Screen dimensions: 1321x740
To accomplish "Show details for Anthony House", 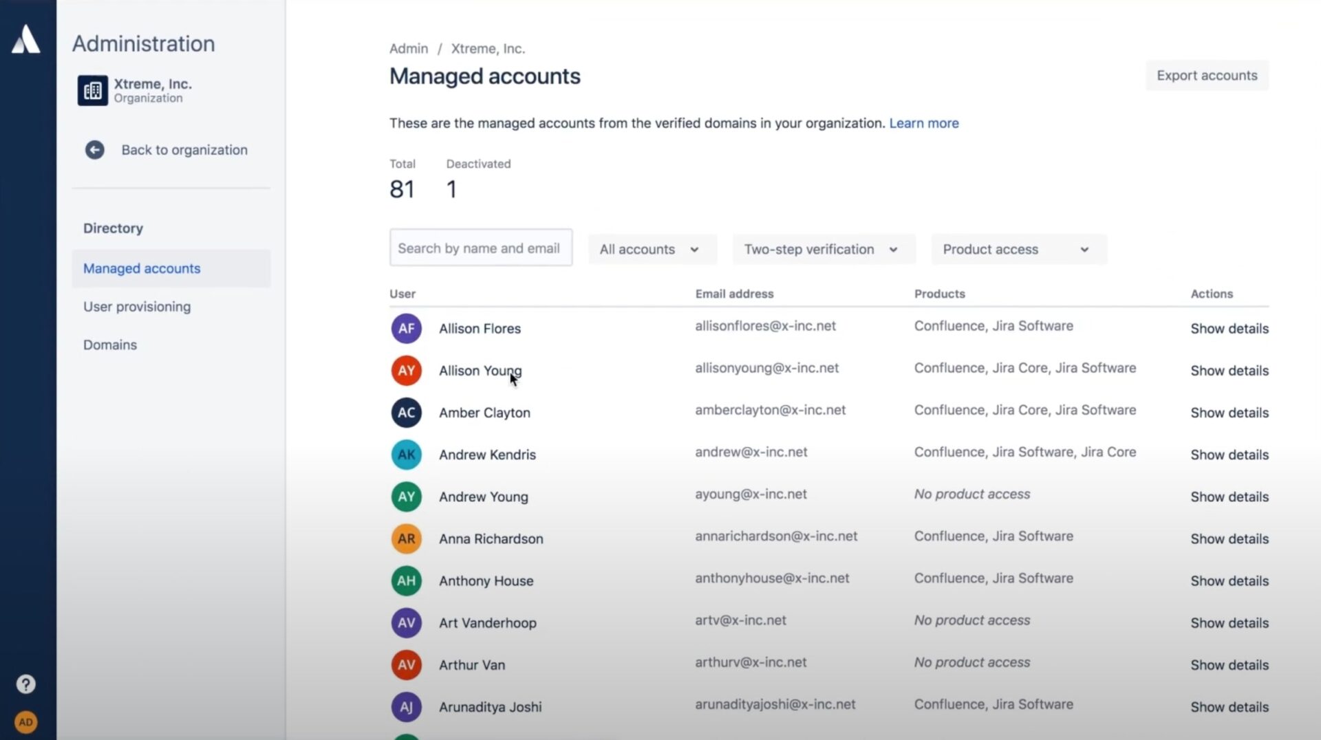I will [1229, 580].
